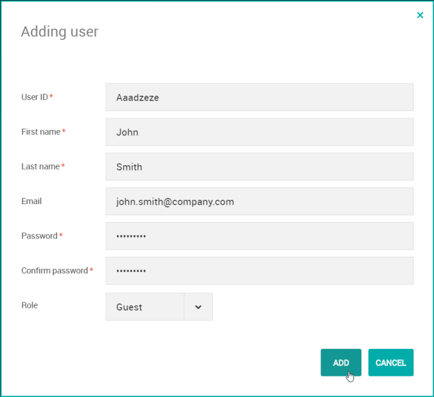Cancel adding the user
The image size is (434, 397).
click(390, 363)
